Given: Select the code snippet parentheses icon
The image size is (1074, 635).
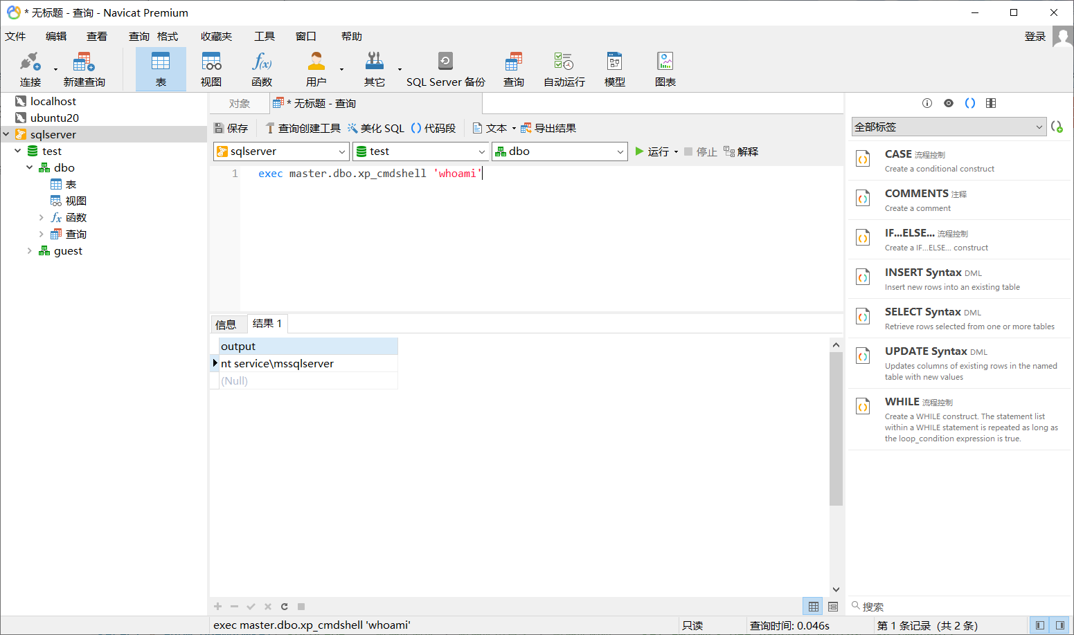Looking at the screenshot, I should (x=970, y=103).
